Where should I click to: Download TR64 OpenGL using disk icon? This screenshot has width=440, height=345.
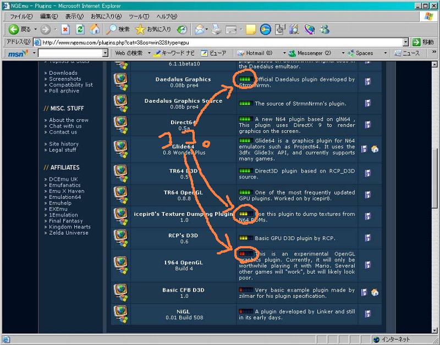(x=367, y=195)
